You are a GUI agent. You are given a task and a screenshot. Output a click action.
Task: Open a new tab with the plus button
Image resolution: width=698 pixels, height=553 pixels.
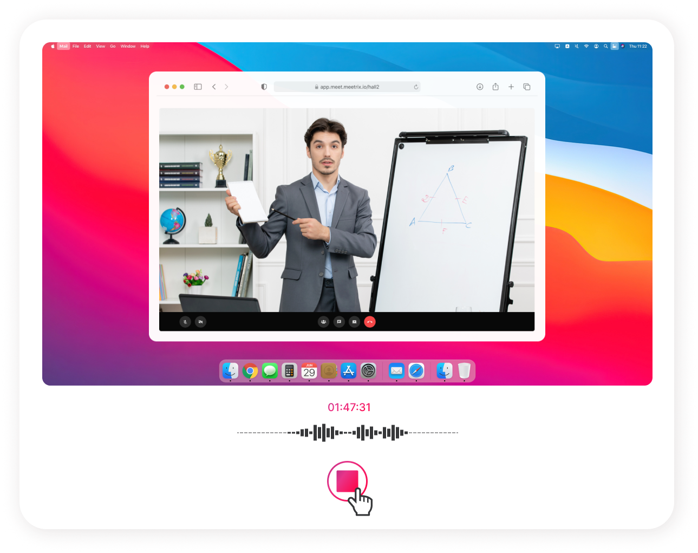[511, 86]
